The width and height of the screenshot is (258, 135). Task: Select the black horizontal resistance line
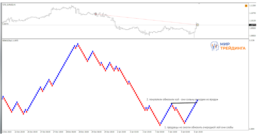(x=183, y=103)
